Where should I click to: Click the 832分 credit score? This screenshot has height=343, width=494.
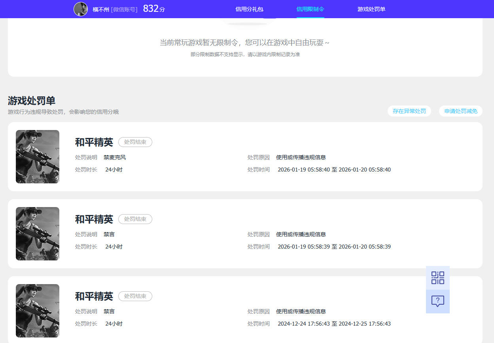click(154, 9)
